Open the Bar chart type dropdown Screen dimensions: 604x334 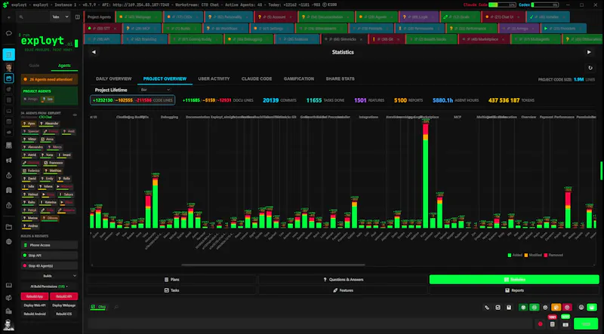click(155, 90)
